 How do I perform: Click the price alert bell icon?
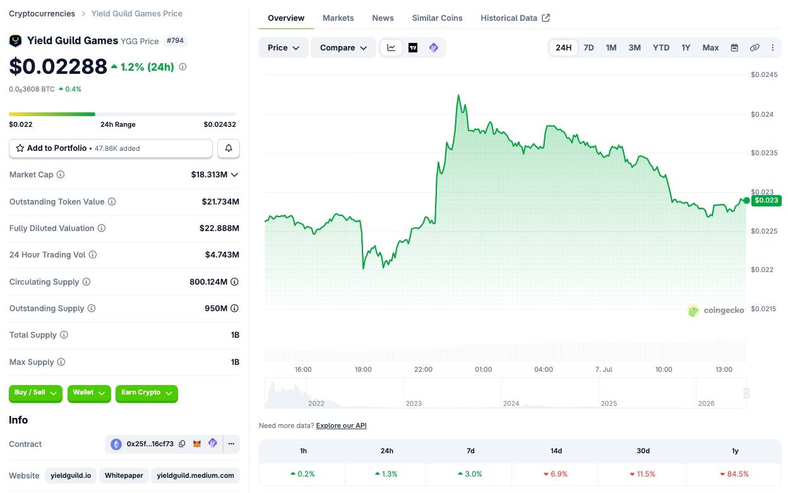(229, 148)
